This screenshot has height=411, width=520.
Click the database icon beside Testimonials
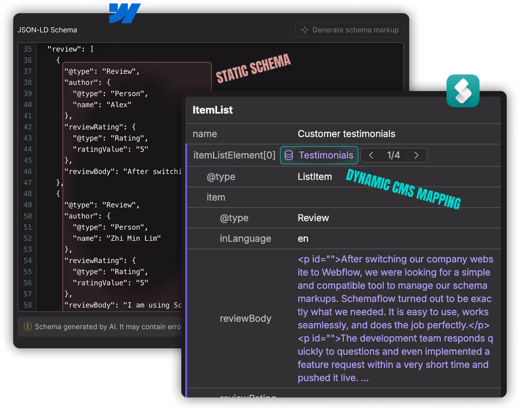click(289, 155)
